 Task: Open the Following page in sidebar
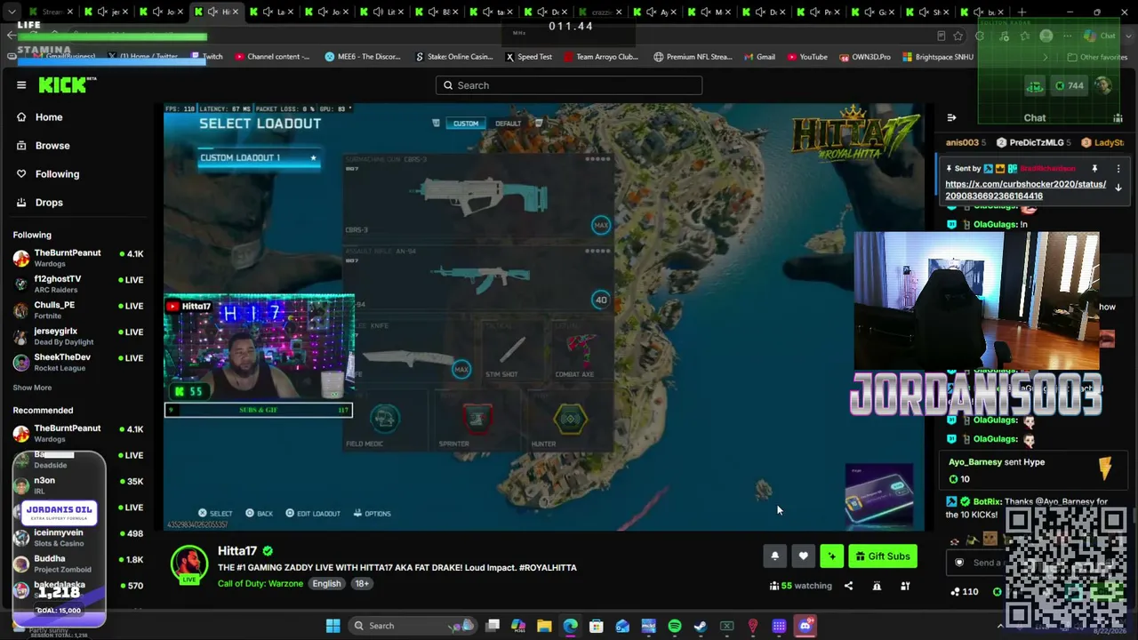tap(57, 174)
